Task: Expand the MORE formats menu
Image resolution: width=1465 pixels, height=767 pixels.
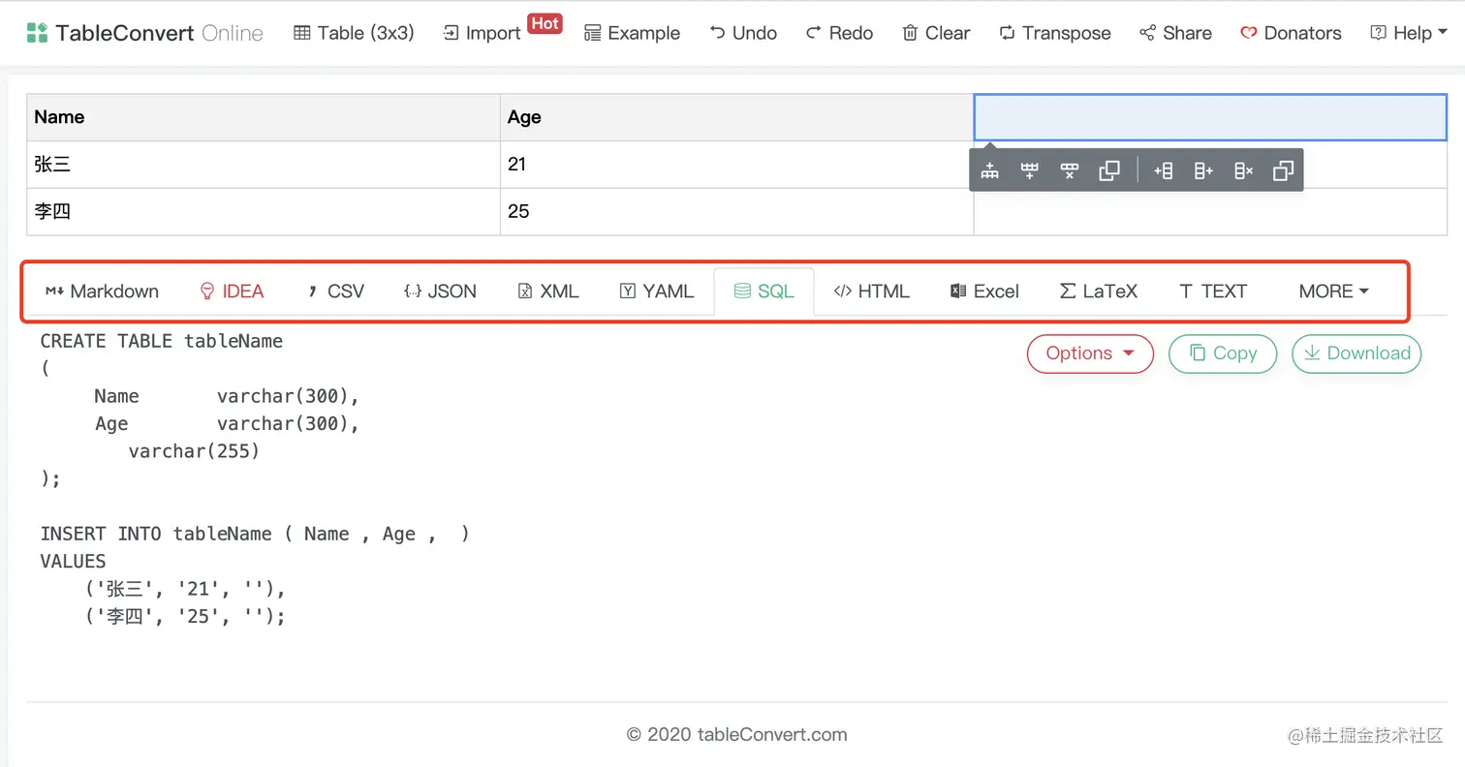Action: click(1332, 291)
